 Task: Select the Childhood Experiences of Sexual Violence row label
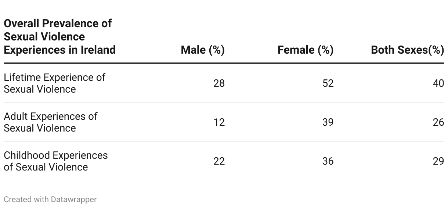coord(55,161)
